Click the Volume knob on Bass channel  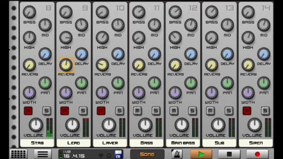(x=145, y=125)
